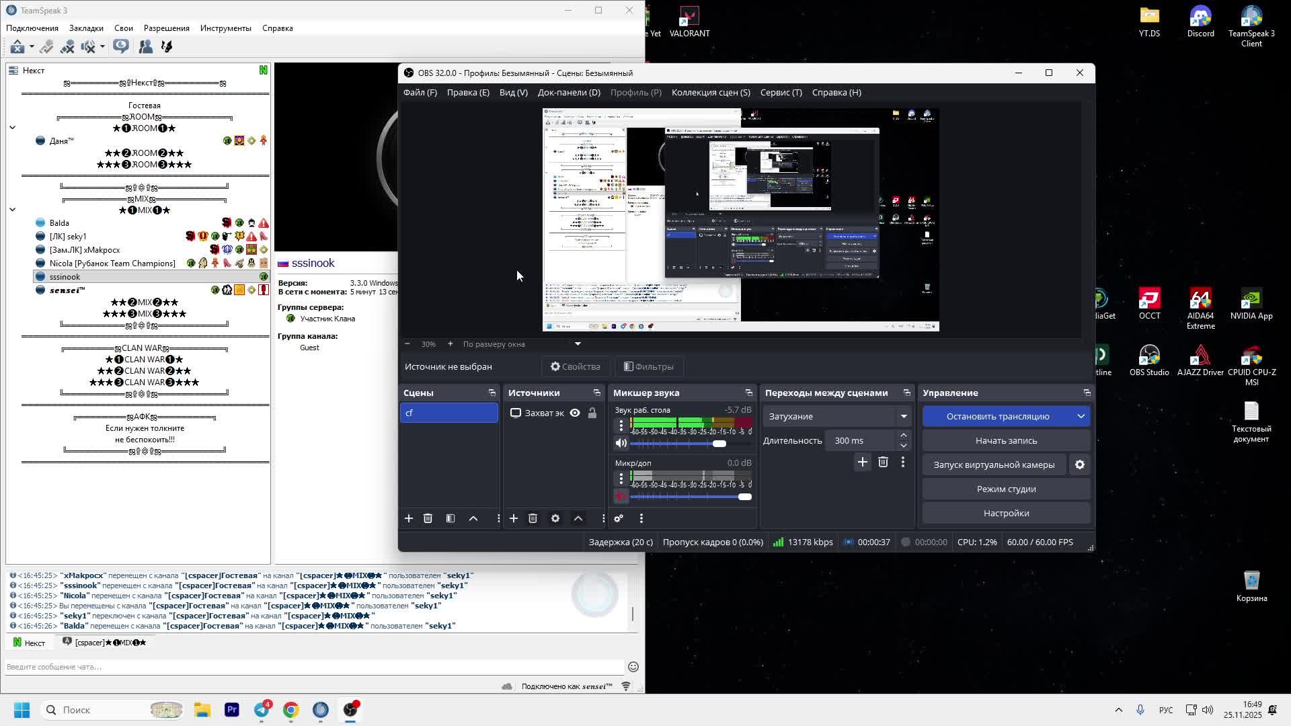
Task: Open TeamSpeak contacts toolbar icon
Action: [145, 46]
